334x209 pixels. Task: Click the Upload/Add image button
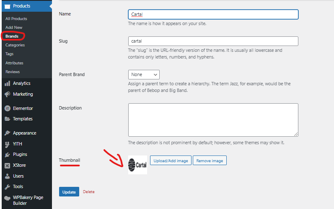[x=171, y=161]
